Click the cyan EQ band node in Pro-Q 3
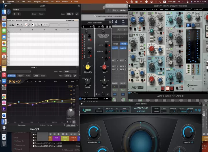This screenshot has height=152, width=208. click(19, 102)
